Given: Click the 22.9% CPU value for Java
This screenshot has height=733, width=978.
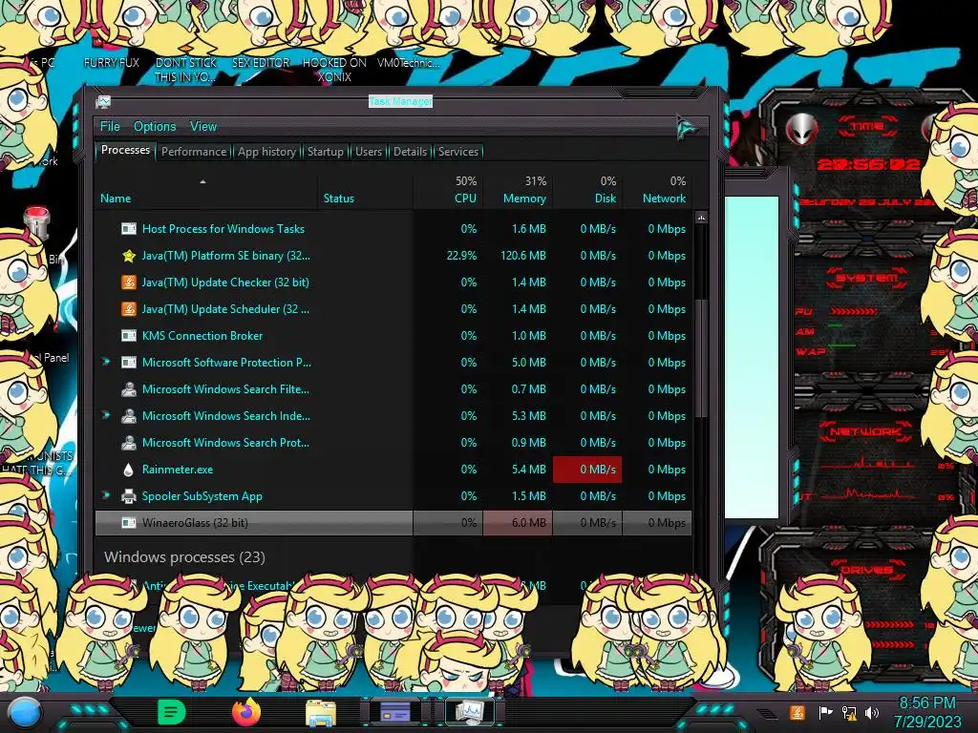Looking at the screenshot, I should (x=461, y=256).
